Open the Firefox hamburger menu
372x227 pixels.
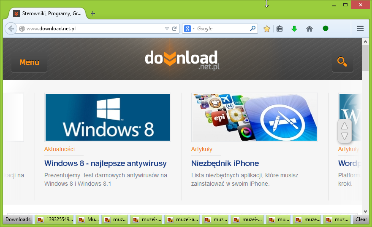pos(360,28)
